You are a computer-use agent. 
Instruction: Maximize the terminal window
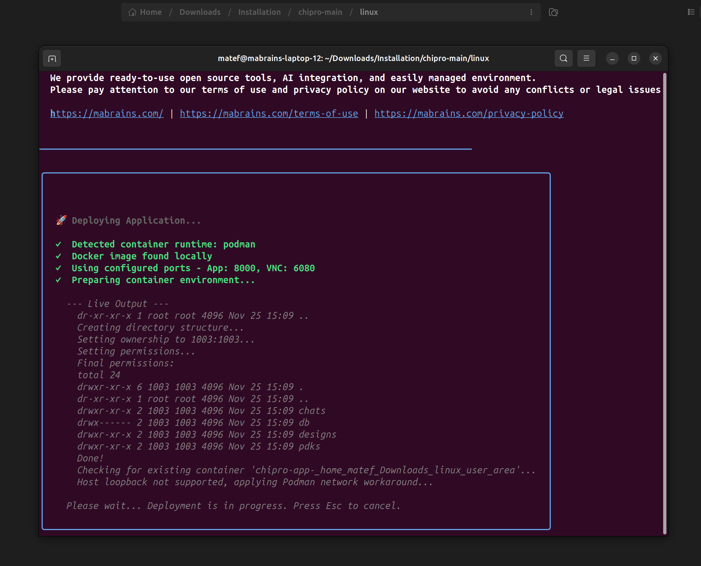(x=633, y=58)
